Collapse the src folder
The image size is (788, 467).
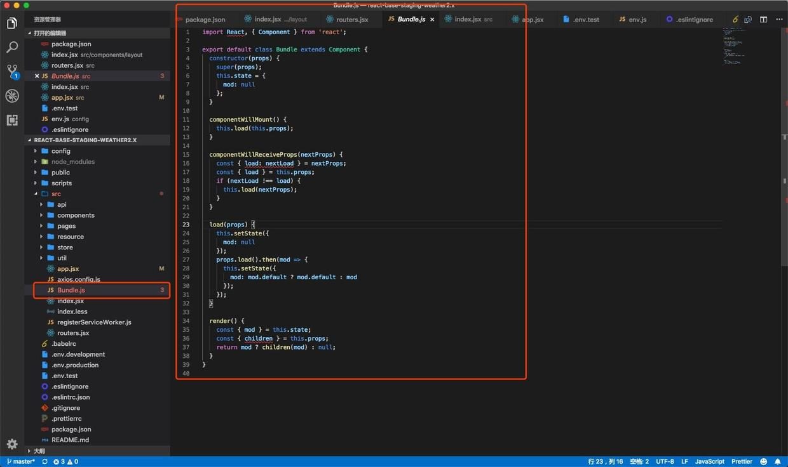click(56, 194)
